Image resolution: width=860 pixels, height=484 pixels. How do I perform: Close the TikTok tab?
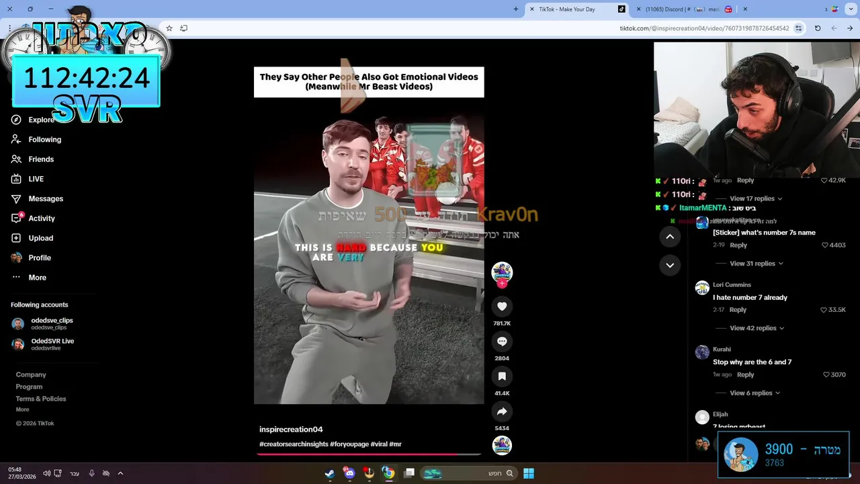(x=532, y=9)
